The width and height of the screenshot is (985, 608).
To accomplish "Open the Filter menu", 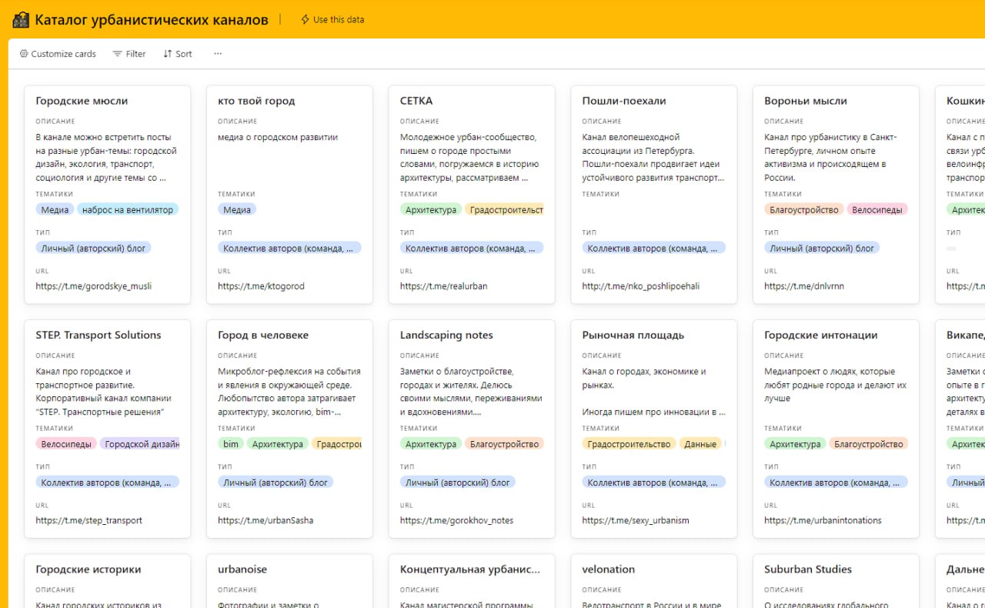I will pos(129,54).
